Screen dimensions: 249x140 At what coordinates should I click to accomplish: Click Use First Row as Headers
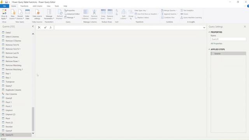[x=147, y=14]
